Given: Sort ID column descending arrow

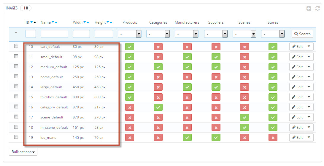Looking at the screenshot, I should [x=32, y=22].
